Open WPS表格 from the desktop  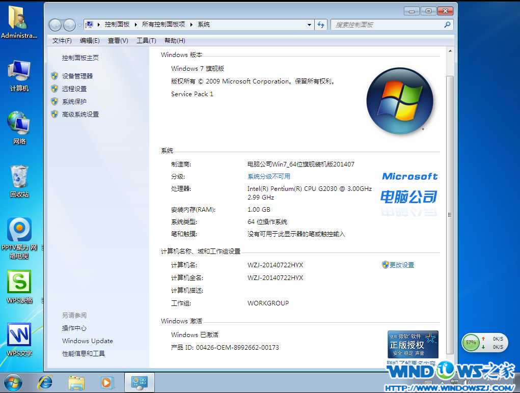pos(19,283)
